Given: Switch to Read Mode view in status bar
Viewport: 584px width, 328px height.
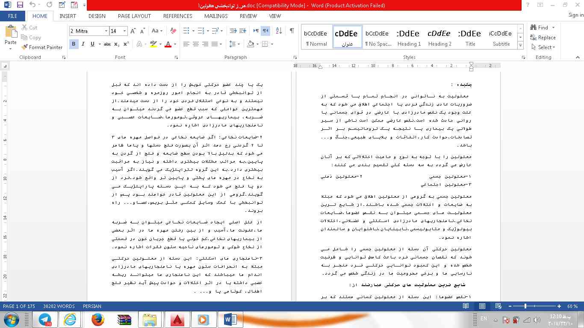Looking at the screenshot, I should 466,306.
